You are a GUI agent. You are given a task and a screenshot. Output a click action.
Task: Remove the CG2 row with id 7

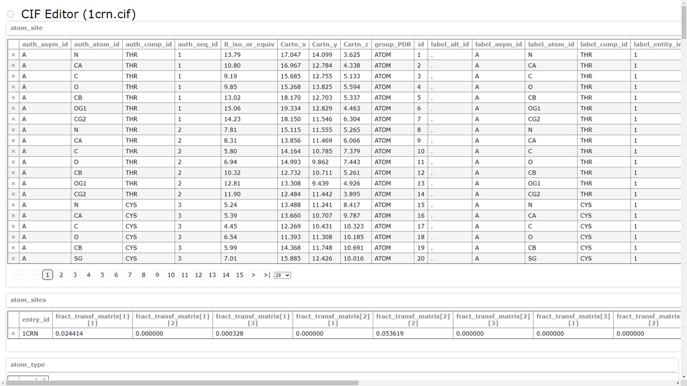[13, 119]
